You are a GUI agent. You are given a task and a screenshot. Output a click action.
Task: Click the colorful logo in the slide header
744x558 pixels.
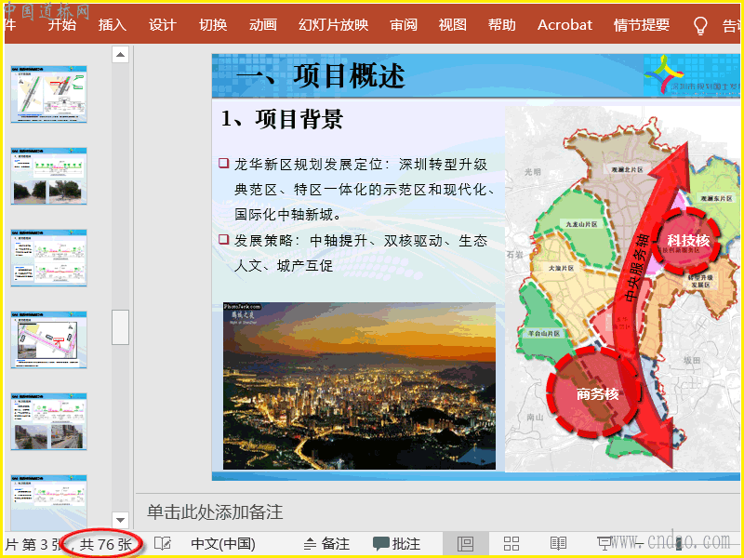coord(664,74)
